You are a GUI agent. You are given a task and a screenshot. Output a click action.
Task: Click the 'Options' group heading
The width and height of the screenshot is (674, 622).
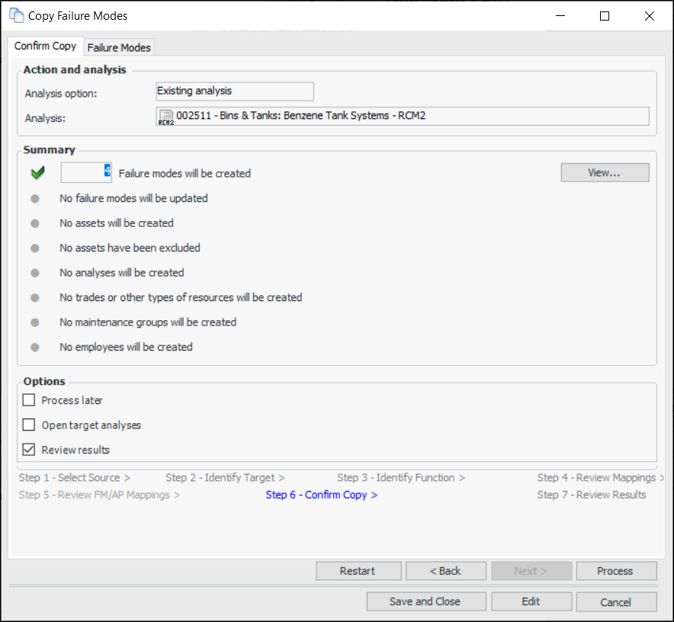(44, 381)
